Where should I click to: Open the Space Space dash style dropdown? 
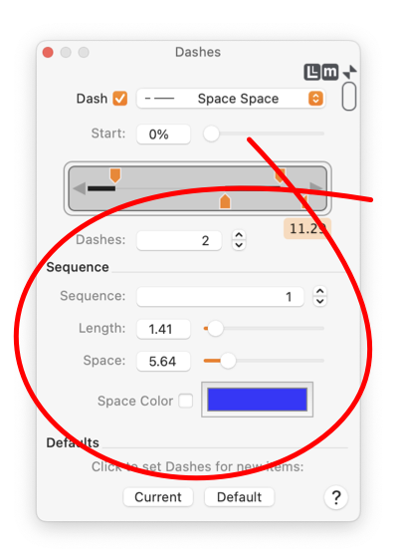pos(231,99)
